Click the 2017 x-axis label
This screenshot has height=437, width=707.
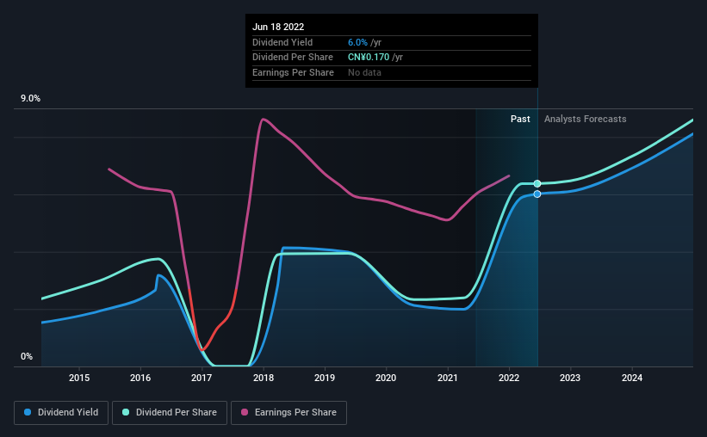point(202,378)
